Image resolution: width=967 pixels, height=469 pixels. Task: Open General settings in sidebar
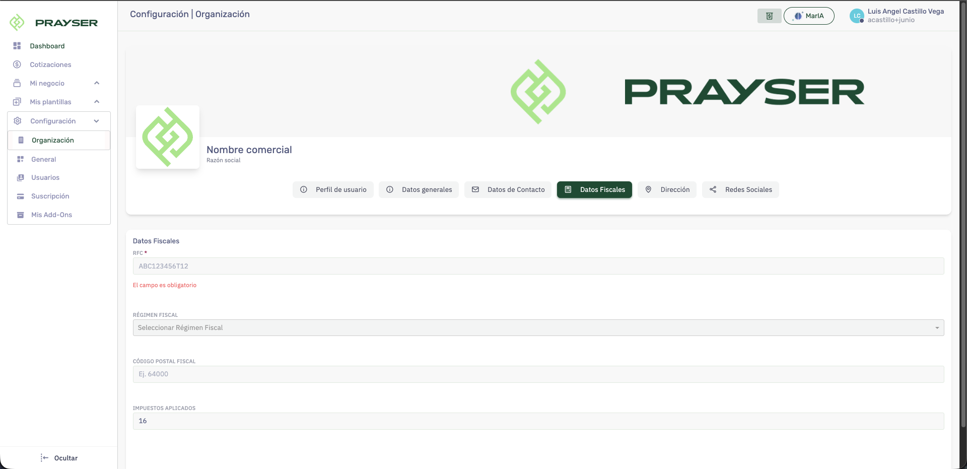44,159
